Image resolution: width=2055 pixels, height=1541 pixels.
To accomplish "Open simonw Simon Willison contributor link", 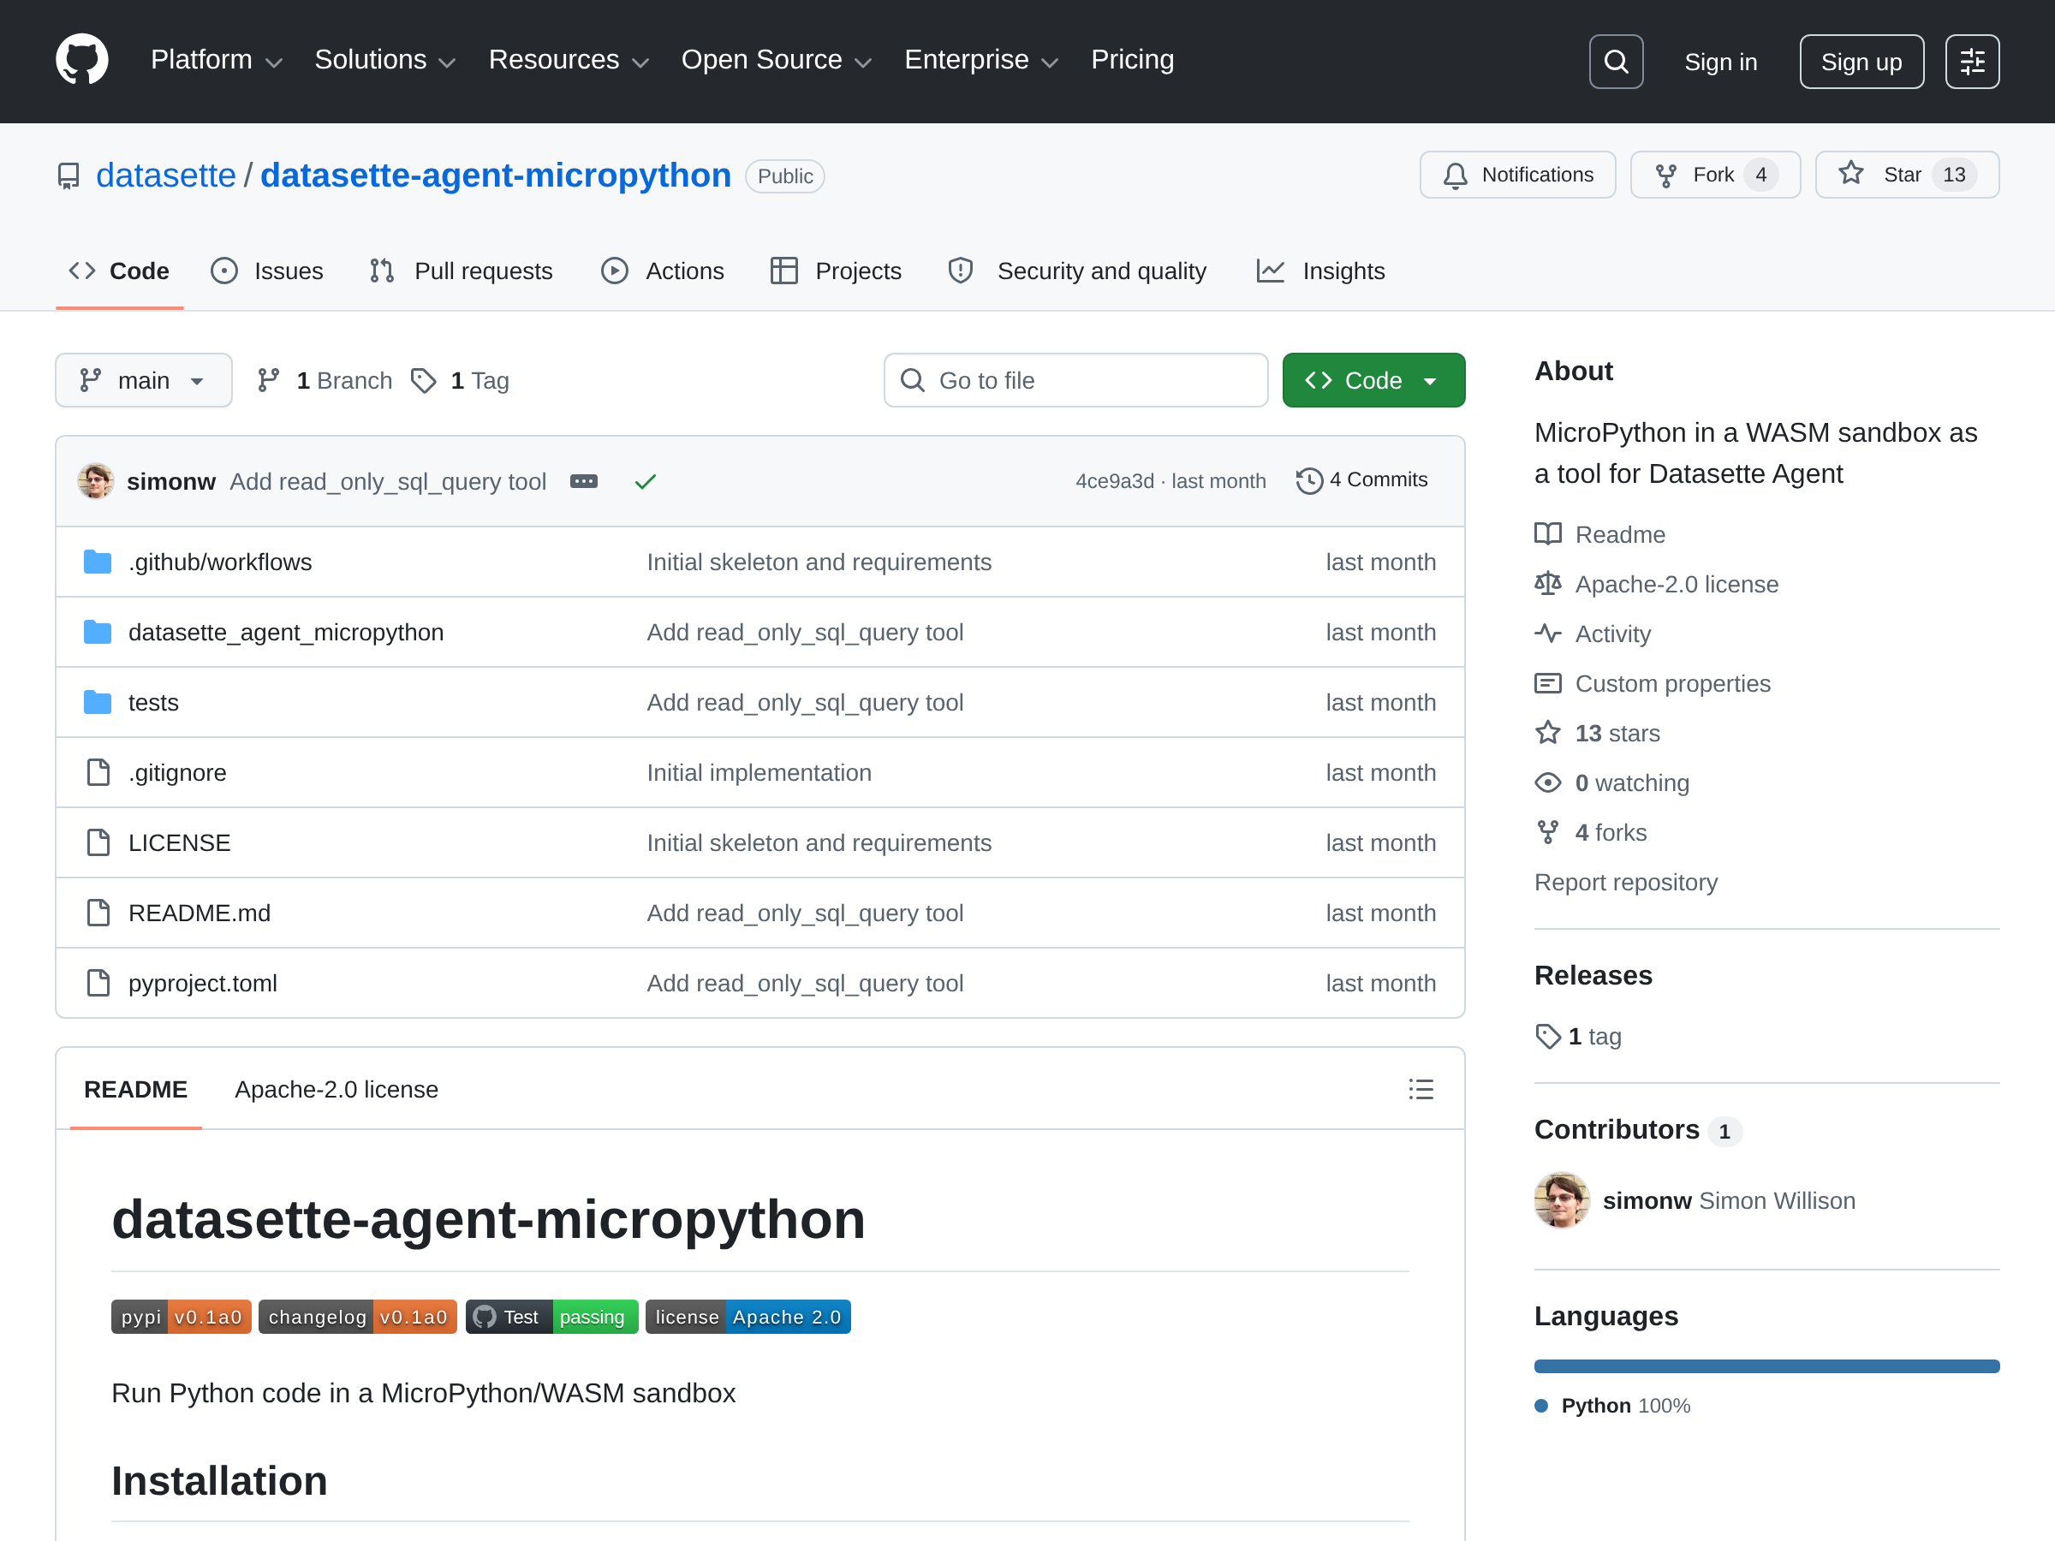I will pos(1729,1200).
